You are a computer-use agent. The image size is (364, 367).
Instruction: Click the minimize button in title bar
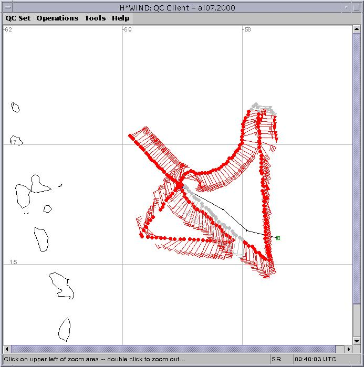[347, 7]
